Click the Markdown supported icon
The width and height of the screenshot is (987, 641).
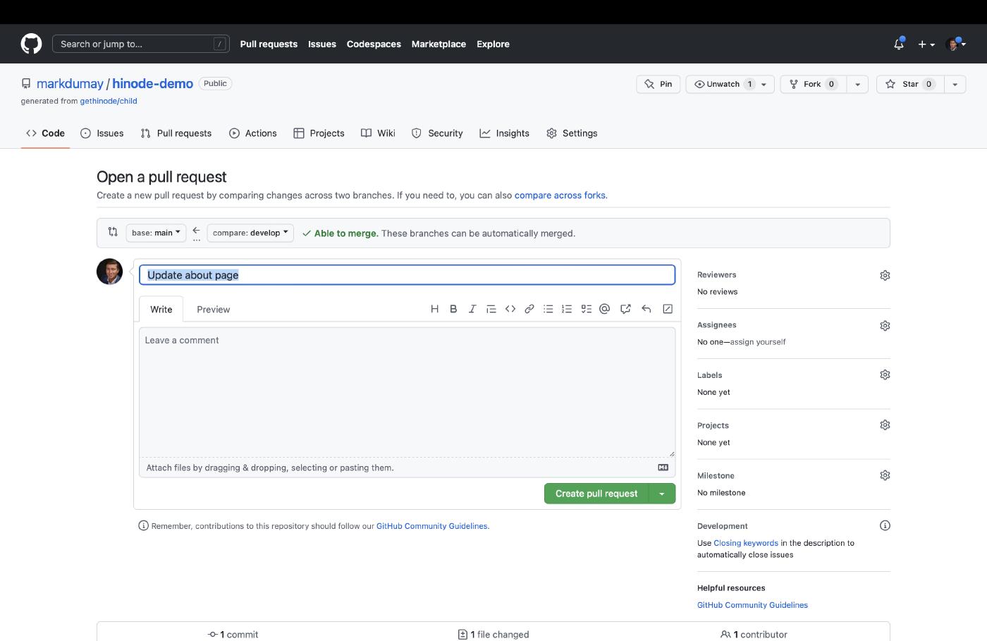663,468
